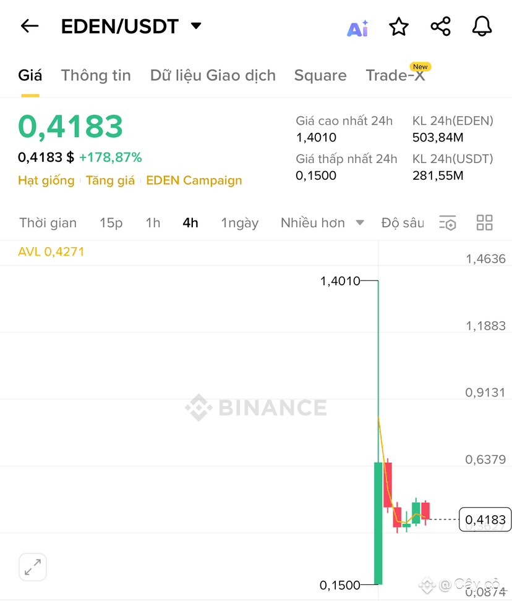Image resolution: width=512 pixels, height=601 pixels.
Task: Open chart settings indicator icon
Action: click(448, 223)
